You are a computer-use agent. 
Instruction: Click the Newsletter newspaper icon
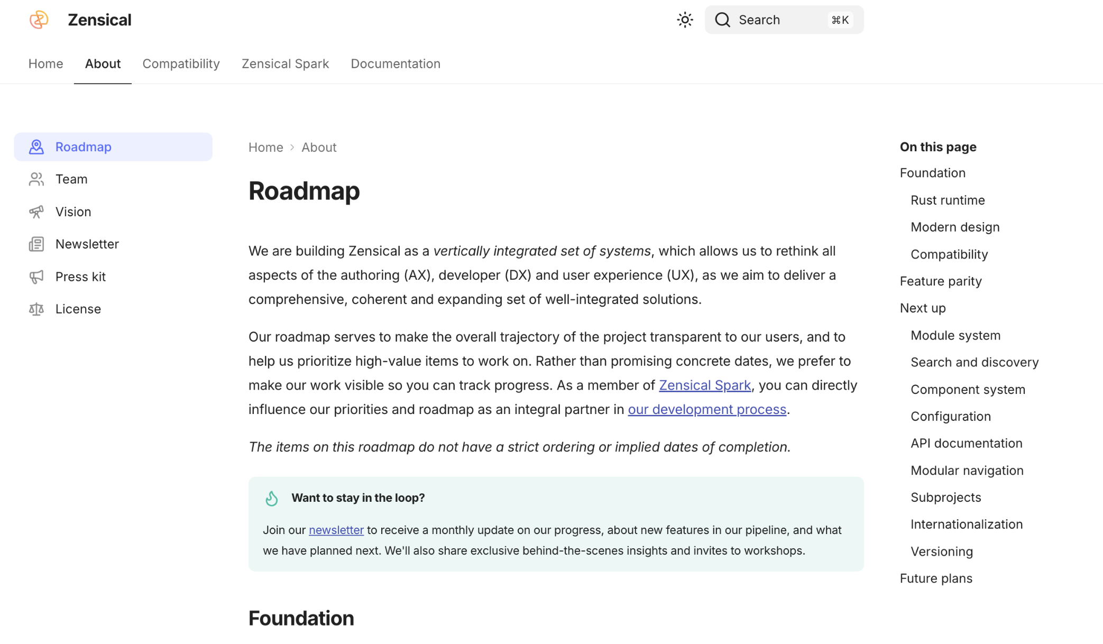coord(36,244)
